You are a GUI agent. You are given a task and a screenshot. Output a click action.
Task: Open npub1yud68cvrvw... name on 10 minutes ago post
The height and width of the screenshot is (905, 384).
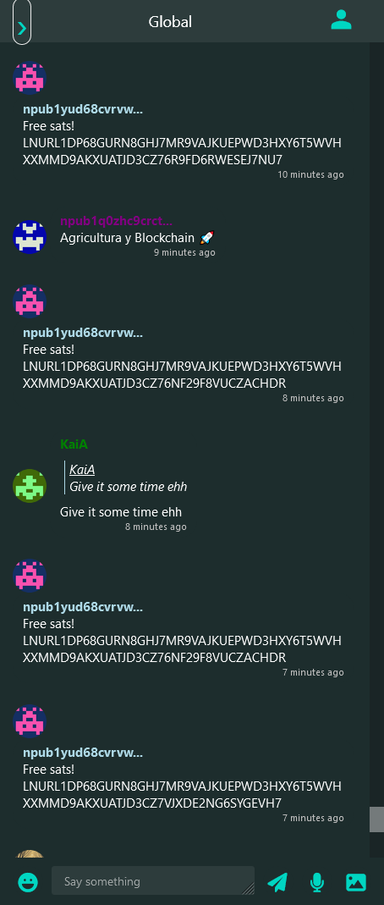point(83,109)
